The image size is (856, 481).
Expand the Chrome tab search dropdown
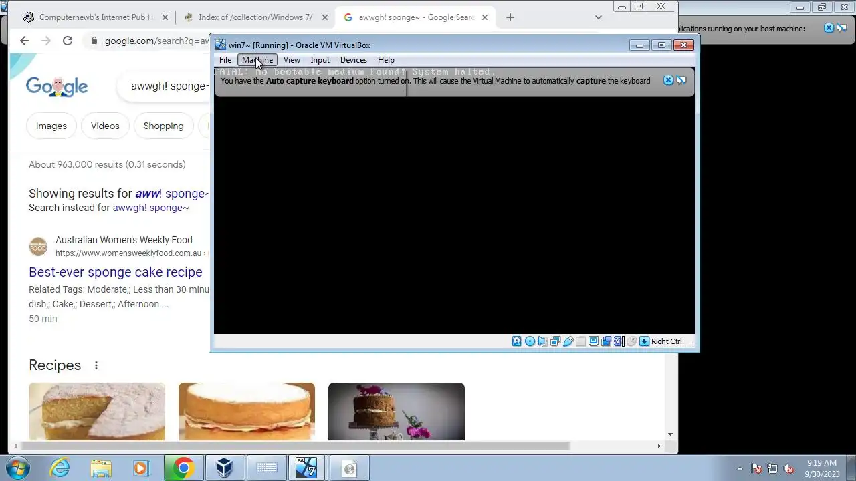[599, 17]
